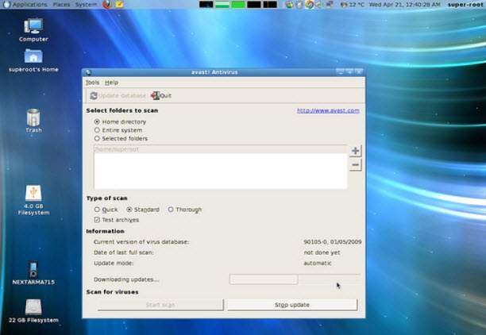Click the virus database version value 90105-0

(x=333, y=241)
